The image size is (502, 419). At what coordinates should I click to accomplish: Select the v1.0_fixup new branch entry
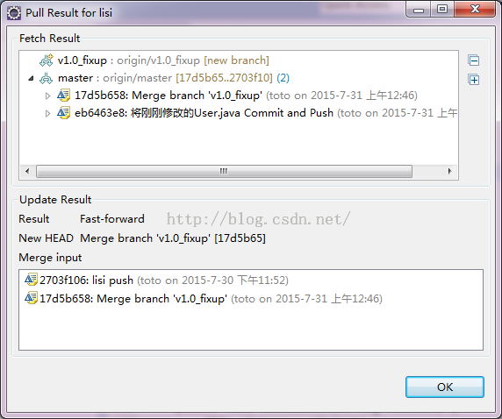[x=154, y=60]
